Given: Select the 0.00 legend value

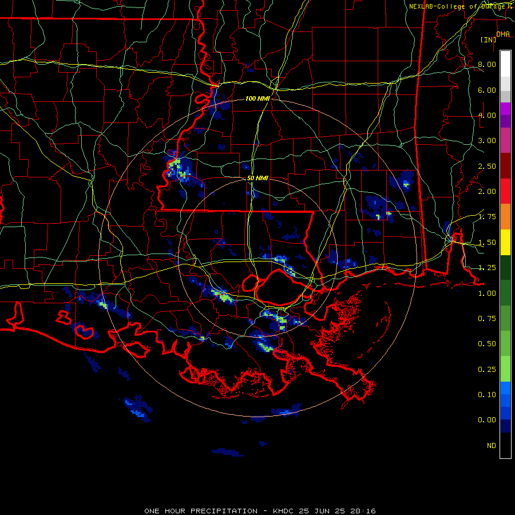Looking at the screenshot, I should click(x=487, y=420).
